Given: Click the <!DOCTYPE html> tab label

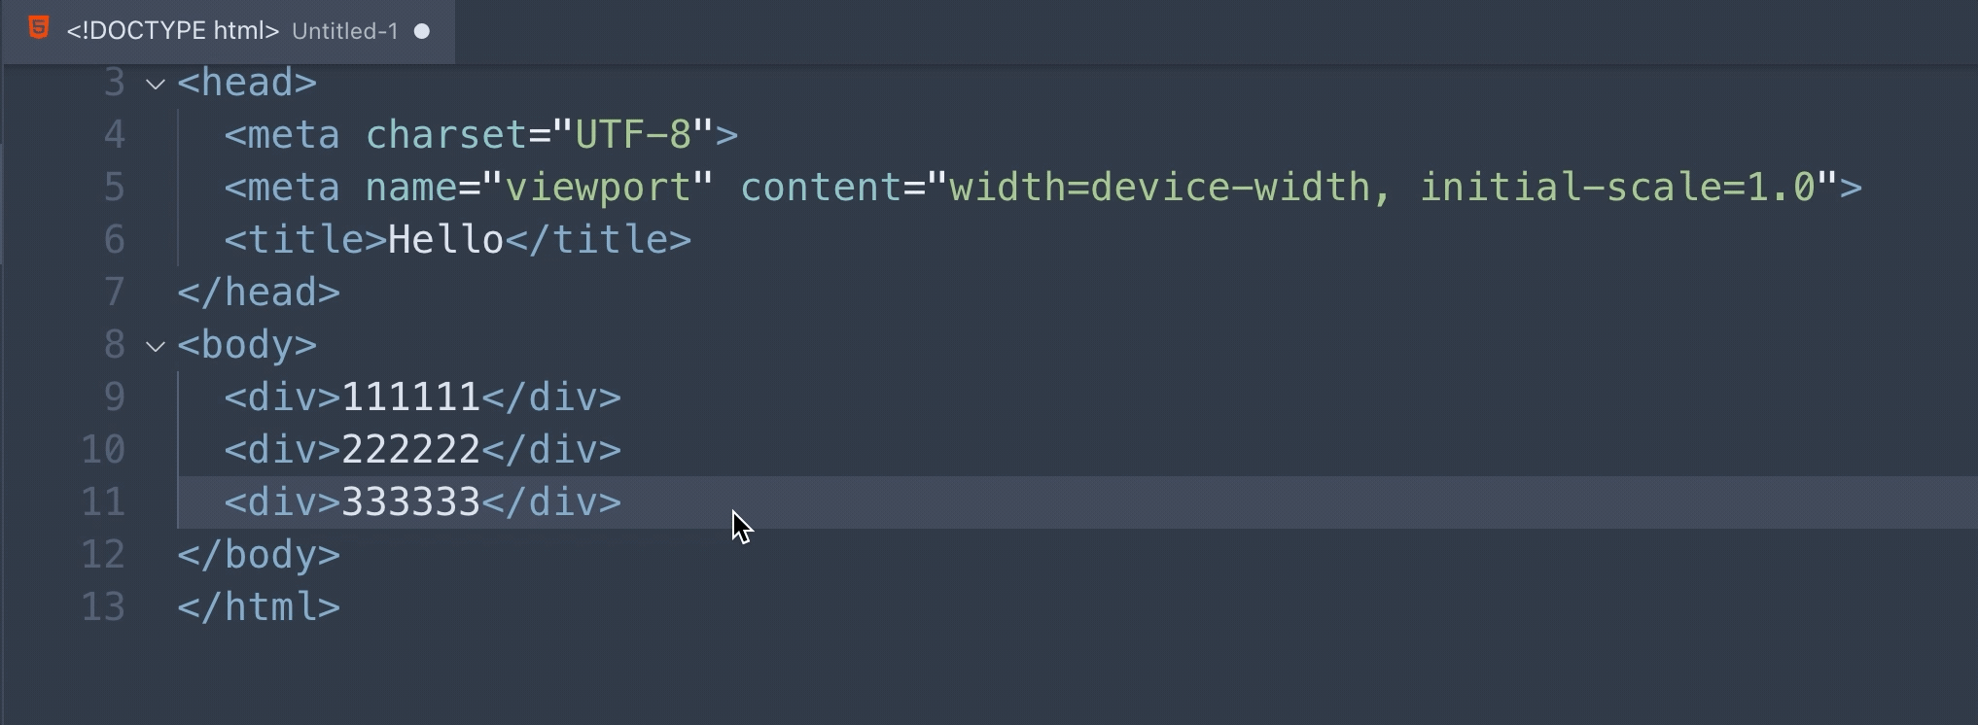Looking at the screenshot, I should 173,31.
